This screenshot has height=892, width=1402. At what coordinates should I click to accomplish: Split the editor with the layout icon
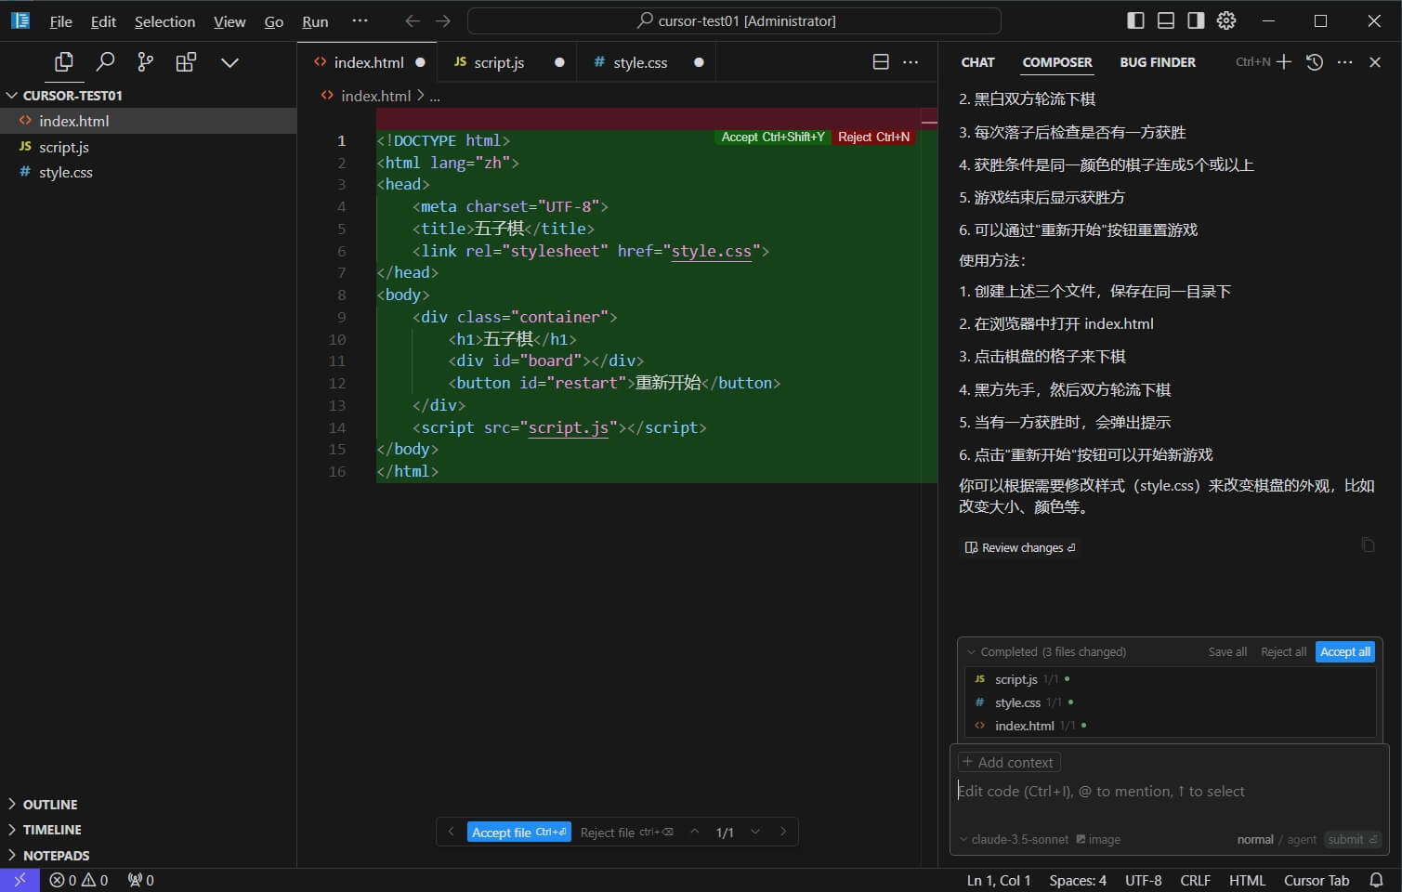point(881,62)
